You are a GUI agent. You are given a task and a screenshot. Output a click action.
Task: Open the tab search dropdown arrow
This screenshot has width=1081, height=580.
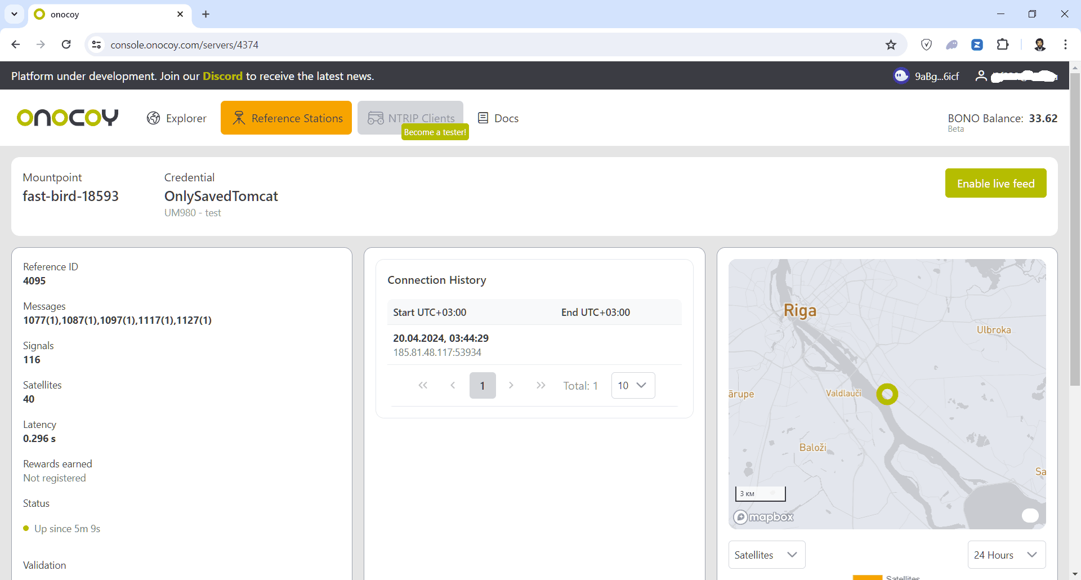(14, 14)
